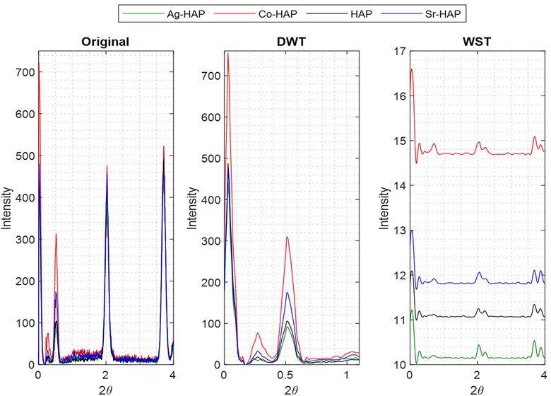Click the DWT plot title
551x396 pixels.
[291, 42]
